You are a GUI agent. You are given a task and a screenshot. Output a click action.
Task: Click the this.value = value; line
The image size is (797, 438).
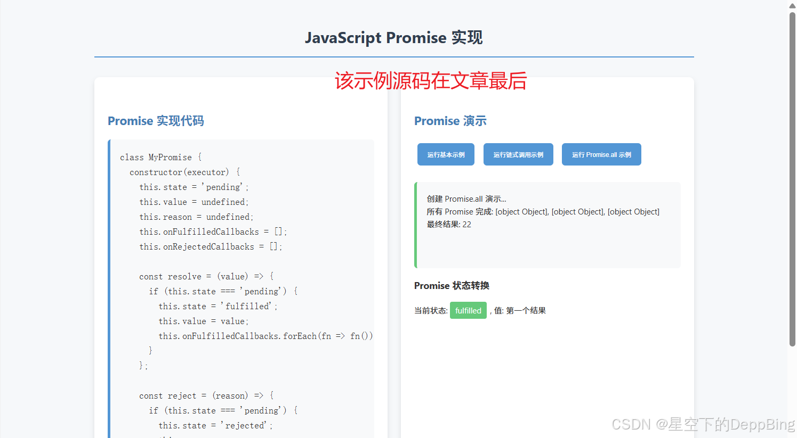[x=204, y=321]
